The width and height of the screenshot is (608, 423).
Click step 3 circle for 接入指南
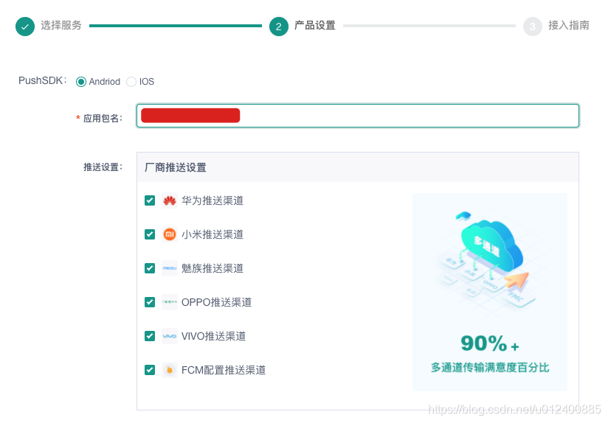533,27
